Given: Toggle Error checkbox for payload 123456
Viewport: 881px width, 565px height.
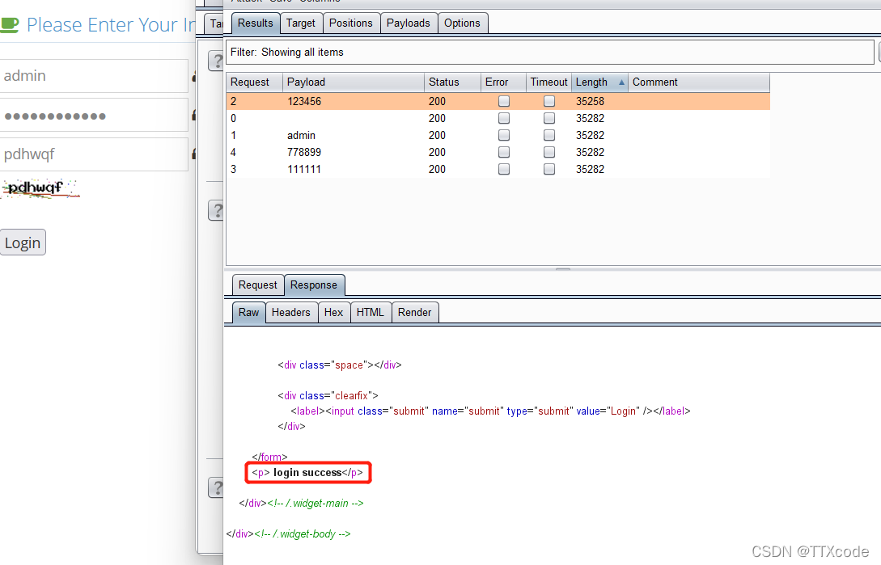Looking at the screenshot, I should tap(504, 101).
